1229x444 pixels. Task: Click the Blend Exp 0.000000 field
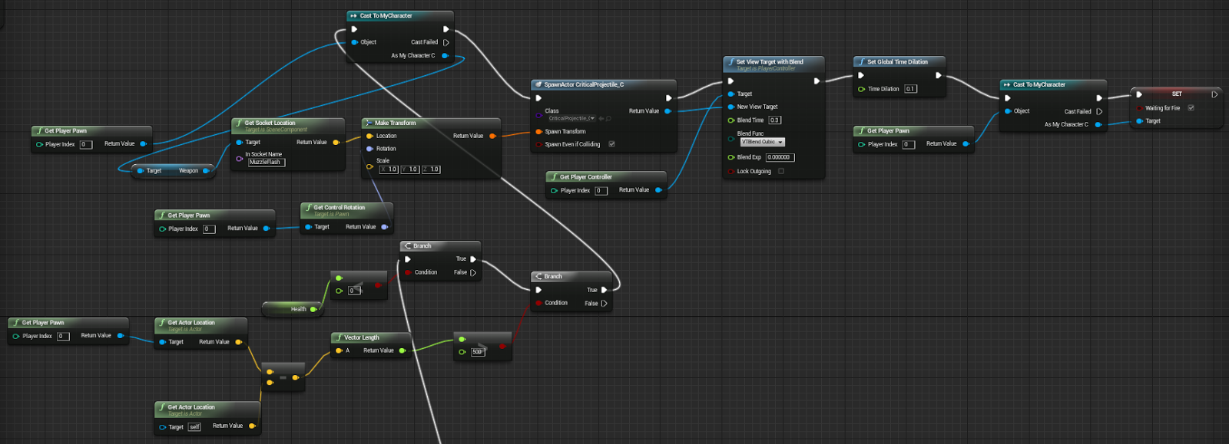(x=780, y=157)
